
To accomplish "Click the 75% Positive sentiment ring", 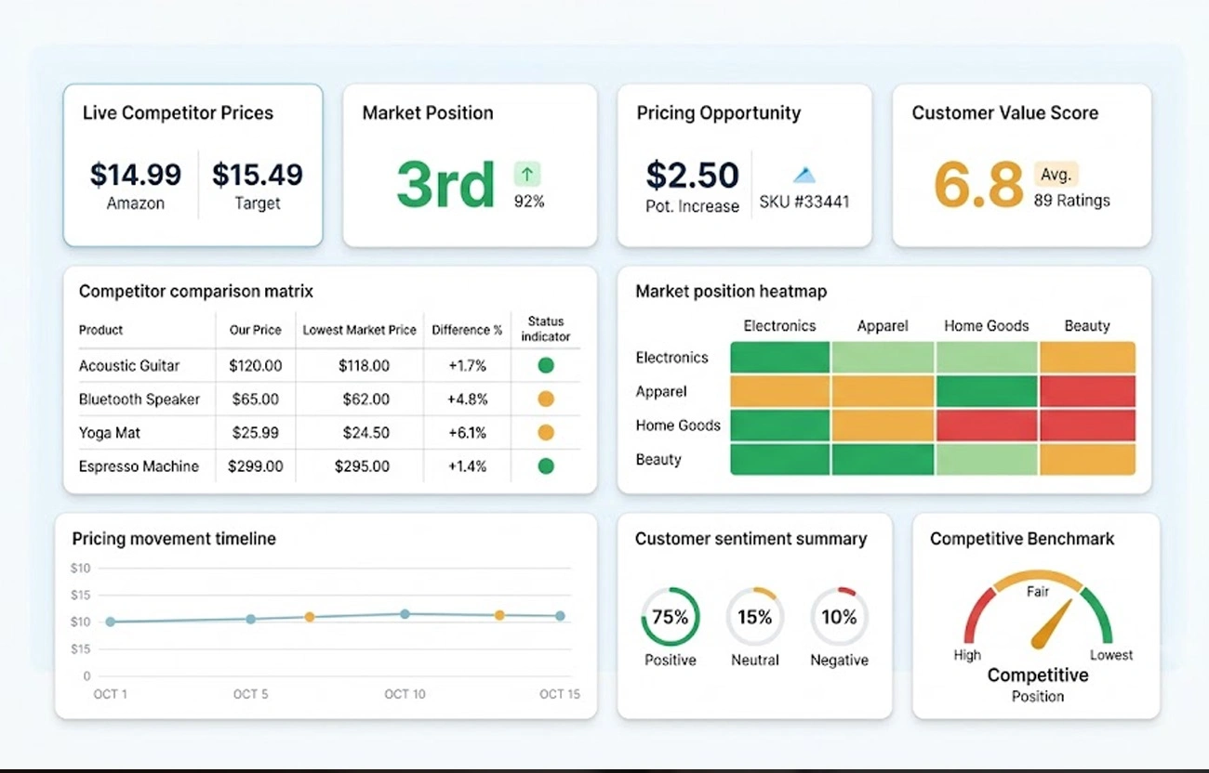I will tap(671, 617).
